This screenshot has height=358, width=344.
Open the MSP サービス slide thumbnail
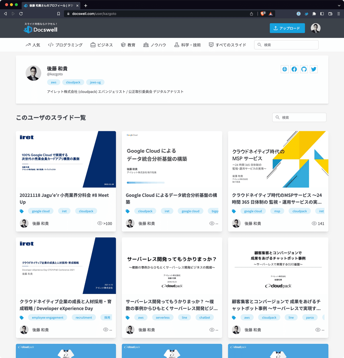click(278, 159)
